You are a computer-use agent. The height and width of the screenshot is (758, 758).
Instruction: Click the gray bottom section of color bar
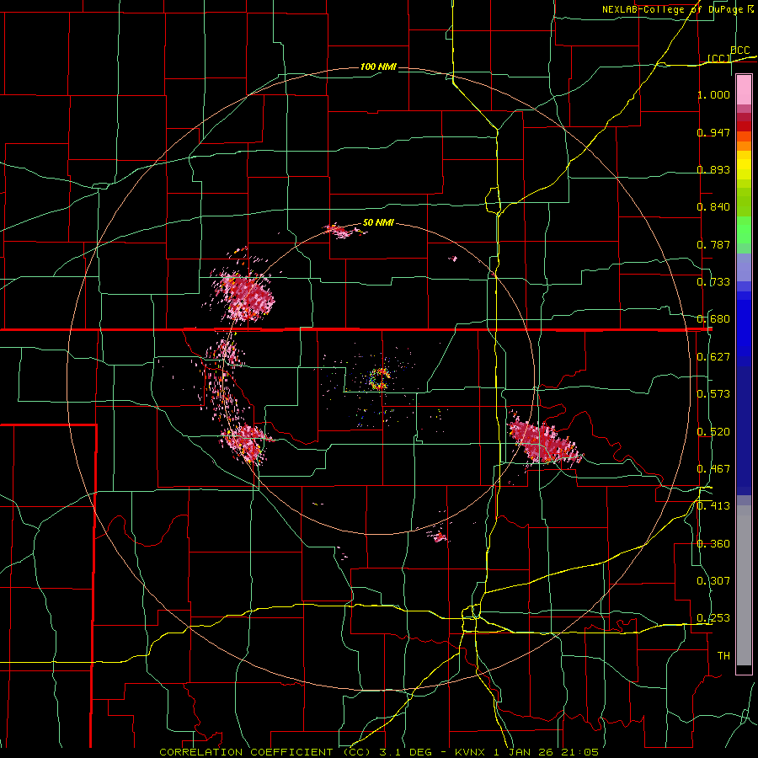[744, 585]
